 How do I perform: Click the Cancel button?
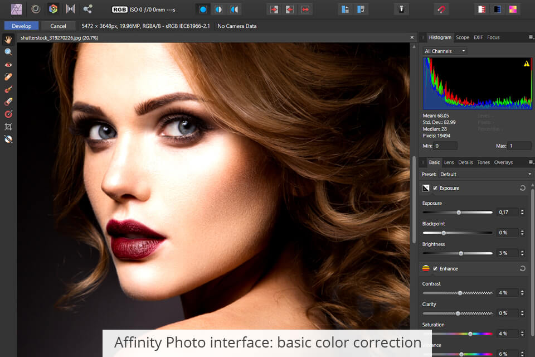click(x=59, y=26)
